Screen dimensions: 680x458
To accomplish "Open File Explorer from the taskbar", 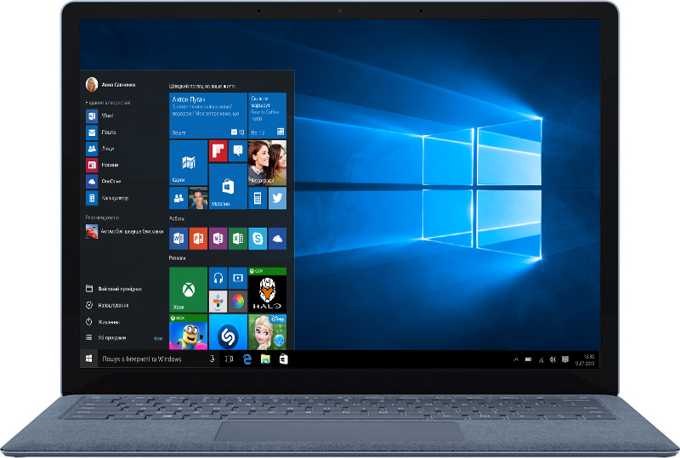I will click(x=265, y=359).
